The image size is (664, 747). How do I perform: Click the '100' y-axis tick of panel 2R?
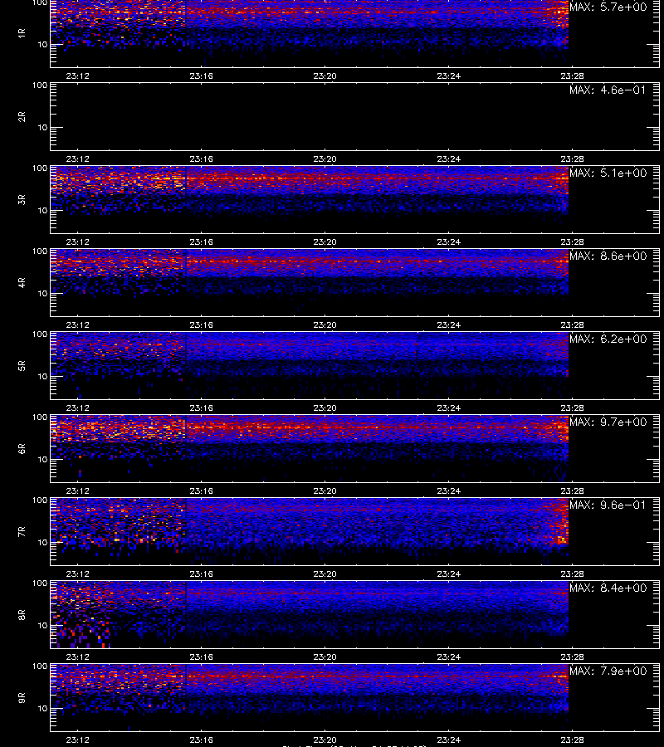(x=40, y=85)
